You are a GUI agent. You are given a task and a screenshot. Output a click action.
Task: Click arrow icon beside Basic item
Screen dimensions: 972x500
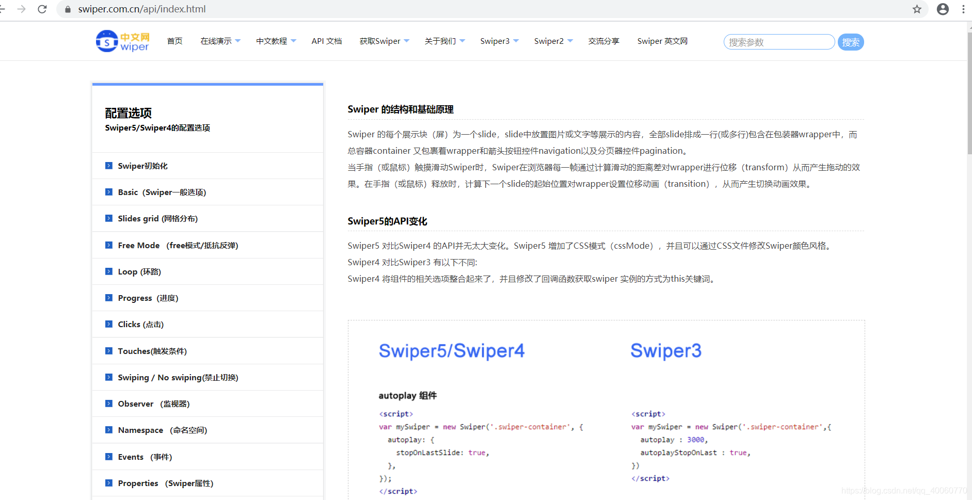tap(108, 192)
